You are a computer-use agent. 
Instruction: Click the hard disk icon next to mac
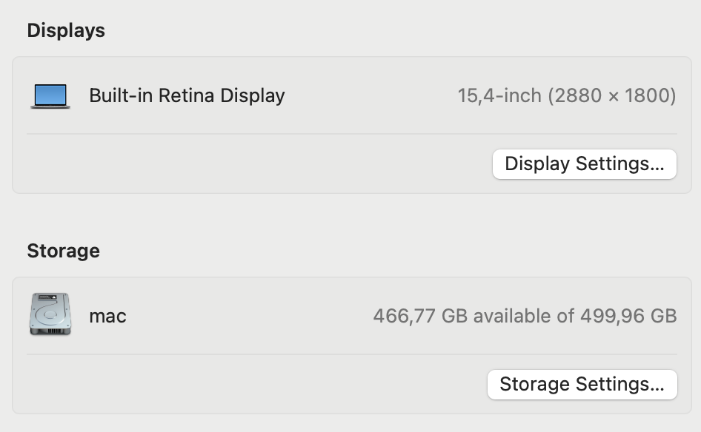(50, 315)
